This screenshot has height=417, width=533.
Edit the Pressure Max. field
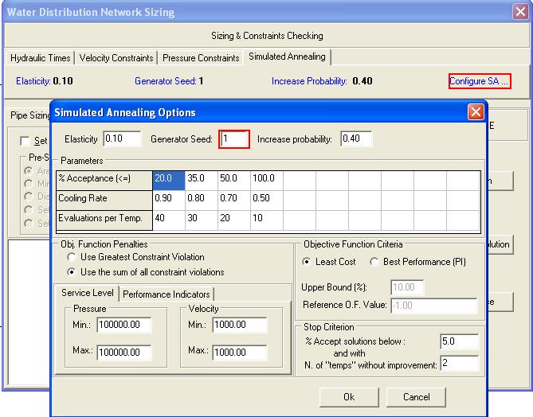click(124, 353)
